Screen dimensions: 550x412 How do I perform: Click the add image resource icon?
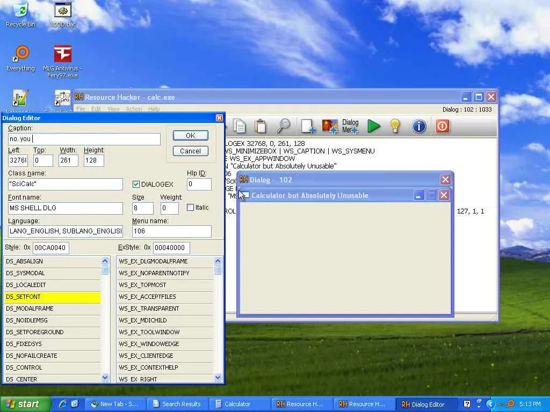(330, 126)
